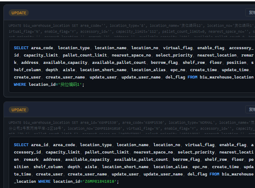Click del_flag column in first query
This screenshot has width=255, height=188.
click(175, 77)
